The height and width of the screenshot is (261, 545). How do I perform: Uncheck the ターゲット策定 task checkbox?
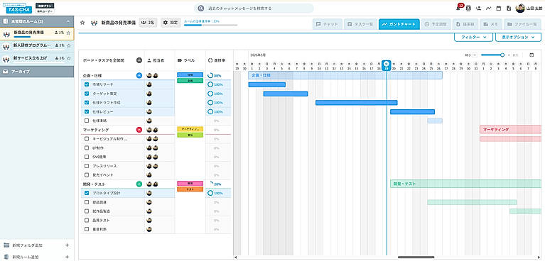87,94
